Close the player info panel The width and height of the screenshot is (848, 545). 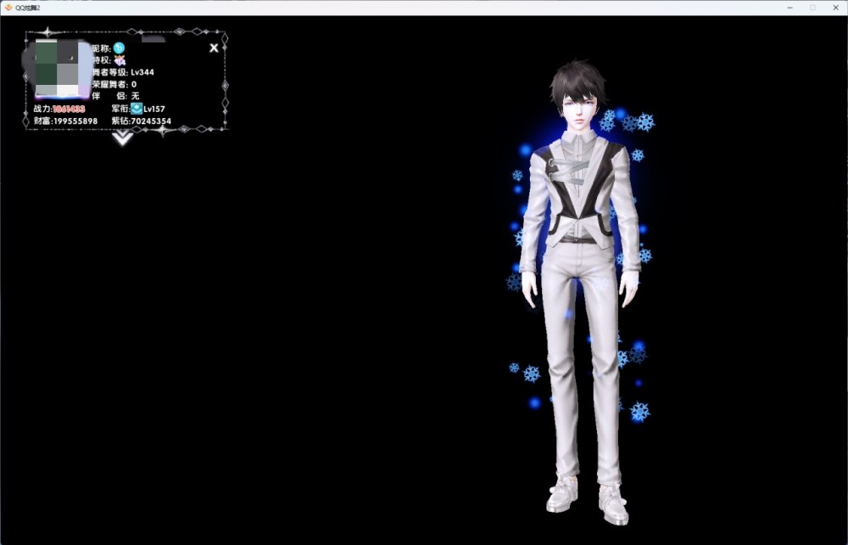pyautogui.click(x=215, y=48)
